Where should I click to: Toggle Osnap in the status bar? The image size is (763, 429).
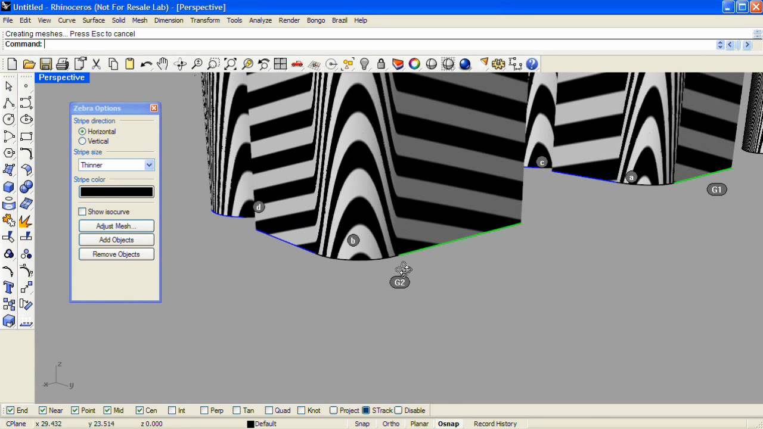coord(448,424)
